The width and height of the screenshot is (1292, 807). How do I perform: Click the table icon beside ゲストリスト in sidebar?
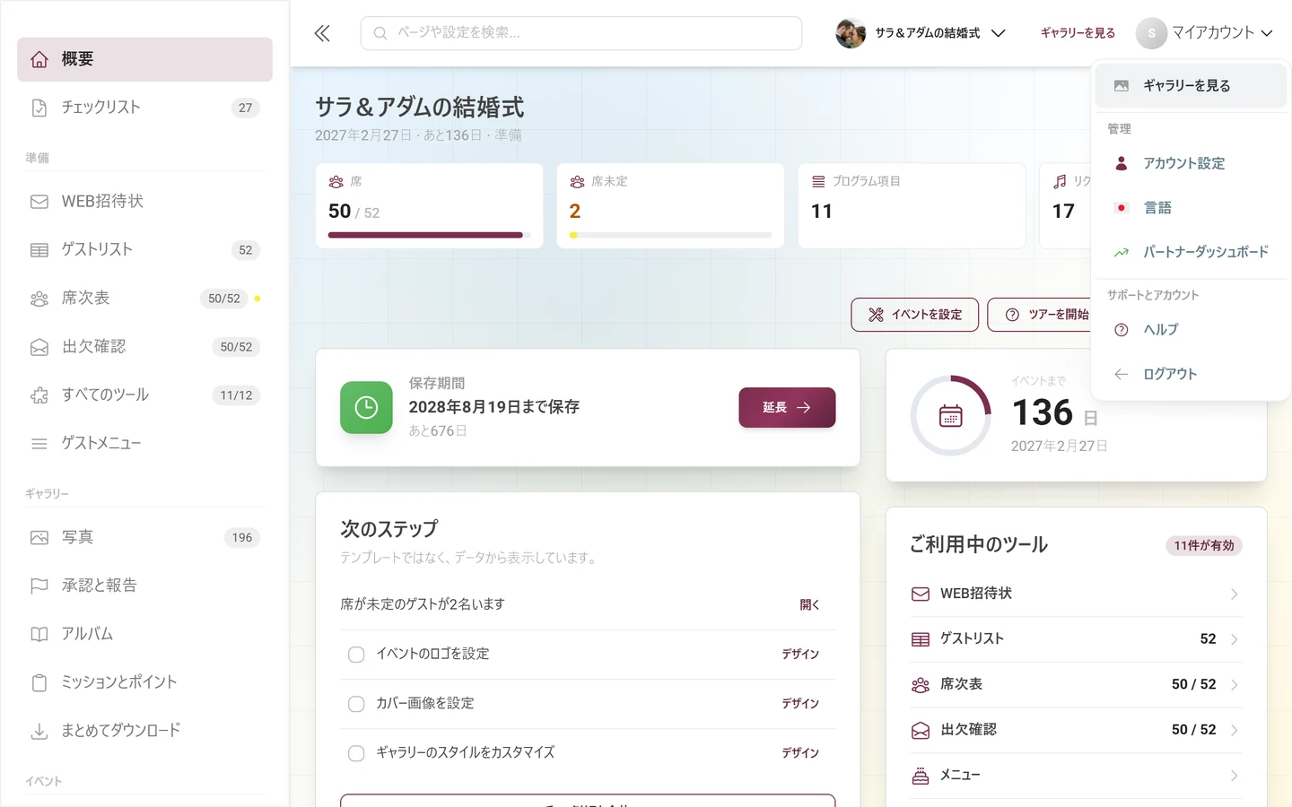(39, 250)
